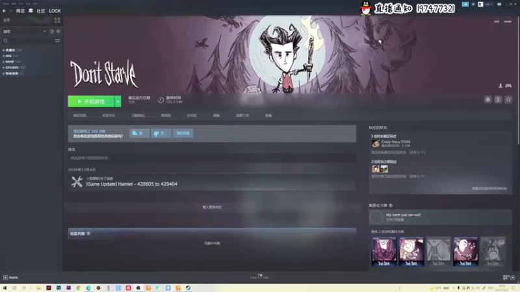The width and height of the screenshot is (520, 292).
Task: Click the green 开始游戏 play button
Action: (x=91, y=101)
